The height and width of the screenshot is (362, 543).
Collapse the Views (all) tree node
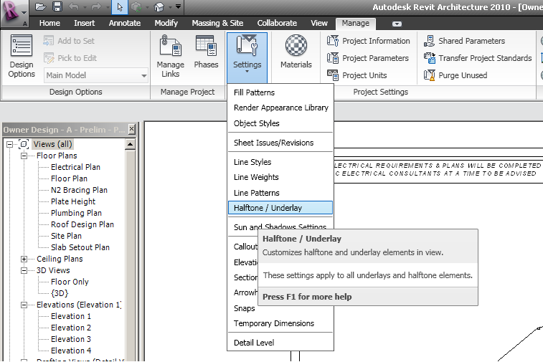pyautogui.click(x=10, y=144)
